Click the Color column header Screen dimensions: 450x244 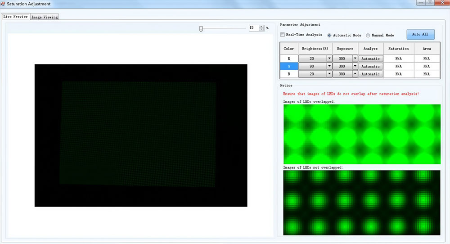(289, 49)
